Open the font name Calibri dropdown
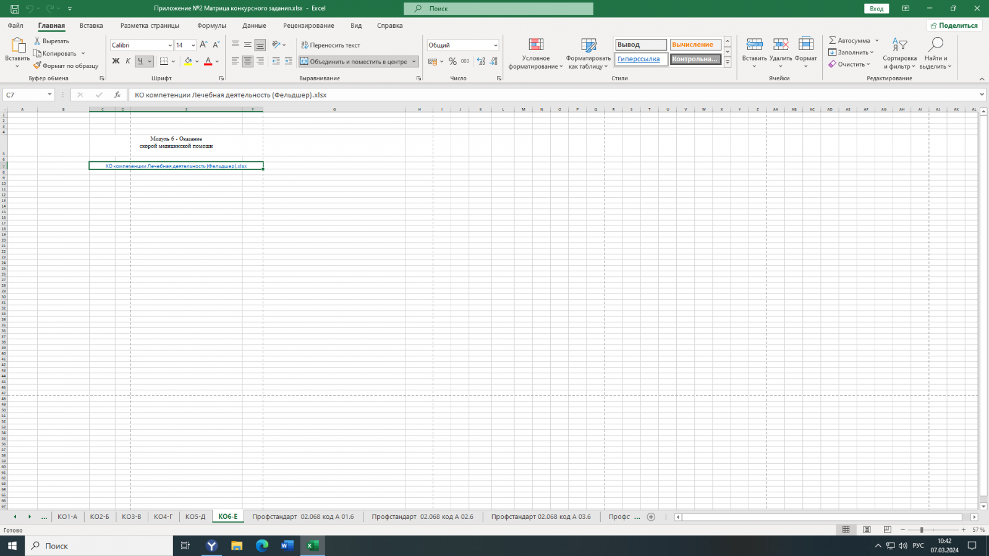989x556 pixels. 170,45
